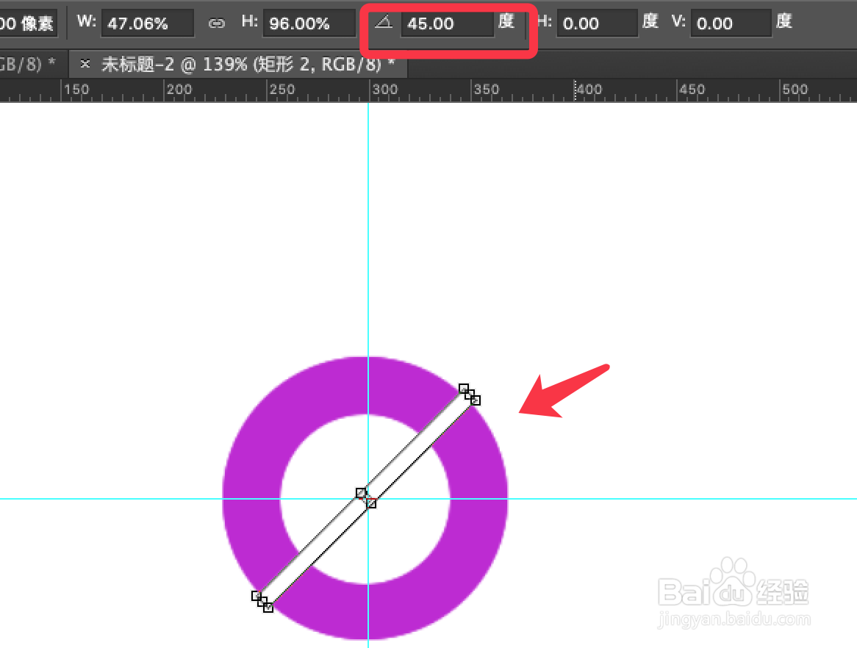Switch to the partially visible RGB/8 document tab
The height and width of the screenshot is (648, 857).
click(27, 65)
